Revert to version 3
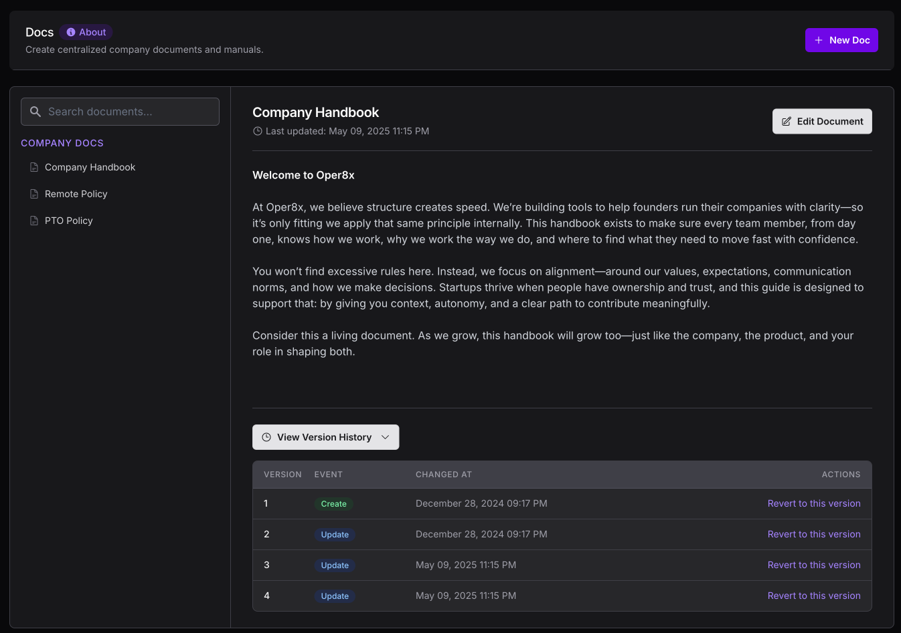901x633 pixels. [x=814, y=565]
